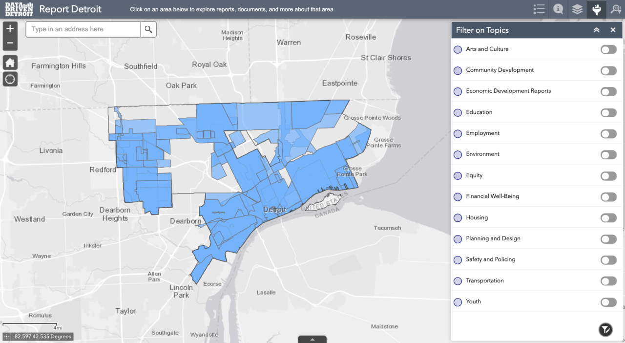Select the Equity radio button
The image size is (625, 343).
(x=458, y=176)
